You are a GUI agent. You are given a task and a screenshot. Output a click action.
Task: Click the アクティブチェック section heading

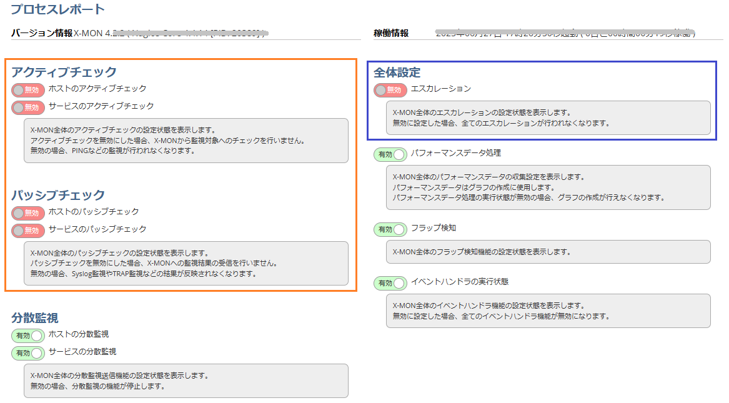coord(64,72)
